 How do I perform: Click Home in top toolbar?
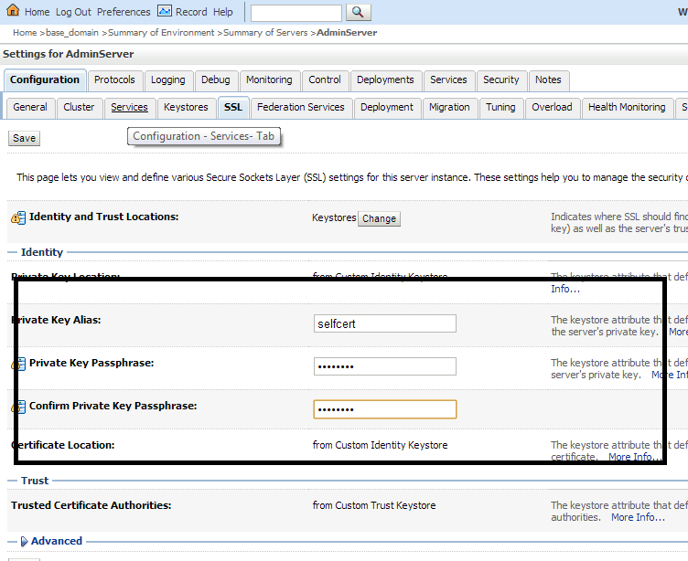coord(37,12)
